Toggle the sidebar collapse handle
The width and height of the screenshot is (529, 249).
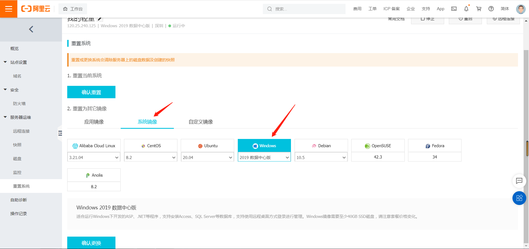pyautogui.click(x=60, y=133)
